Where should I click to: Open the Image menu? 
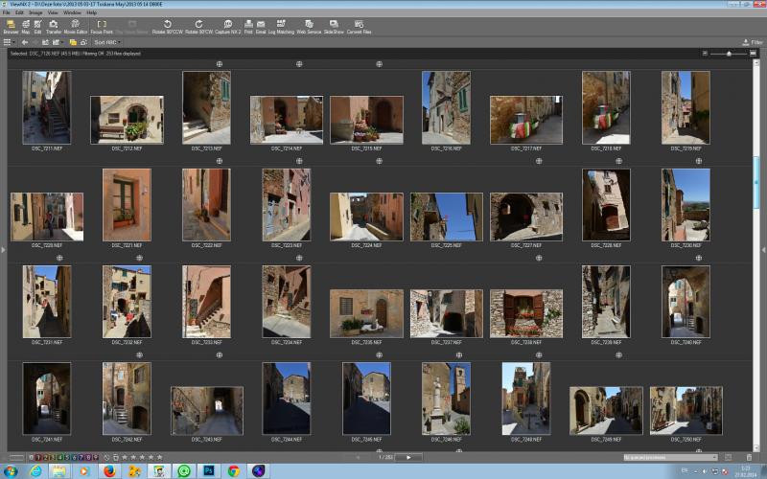35,12
